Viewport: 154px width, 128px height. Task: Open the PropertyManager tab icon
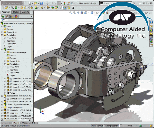tap(7, 16)
